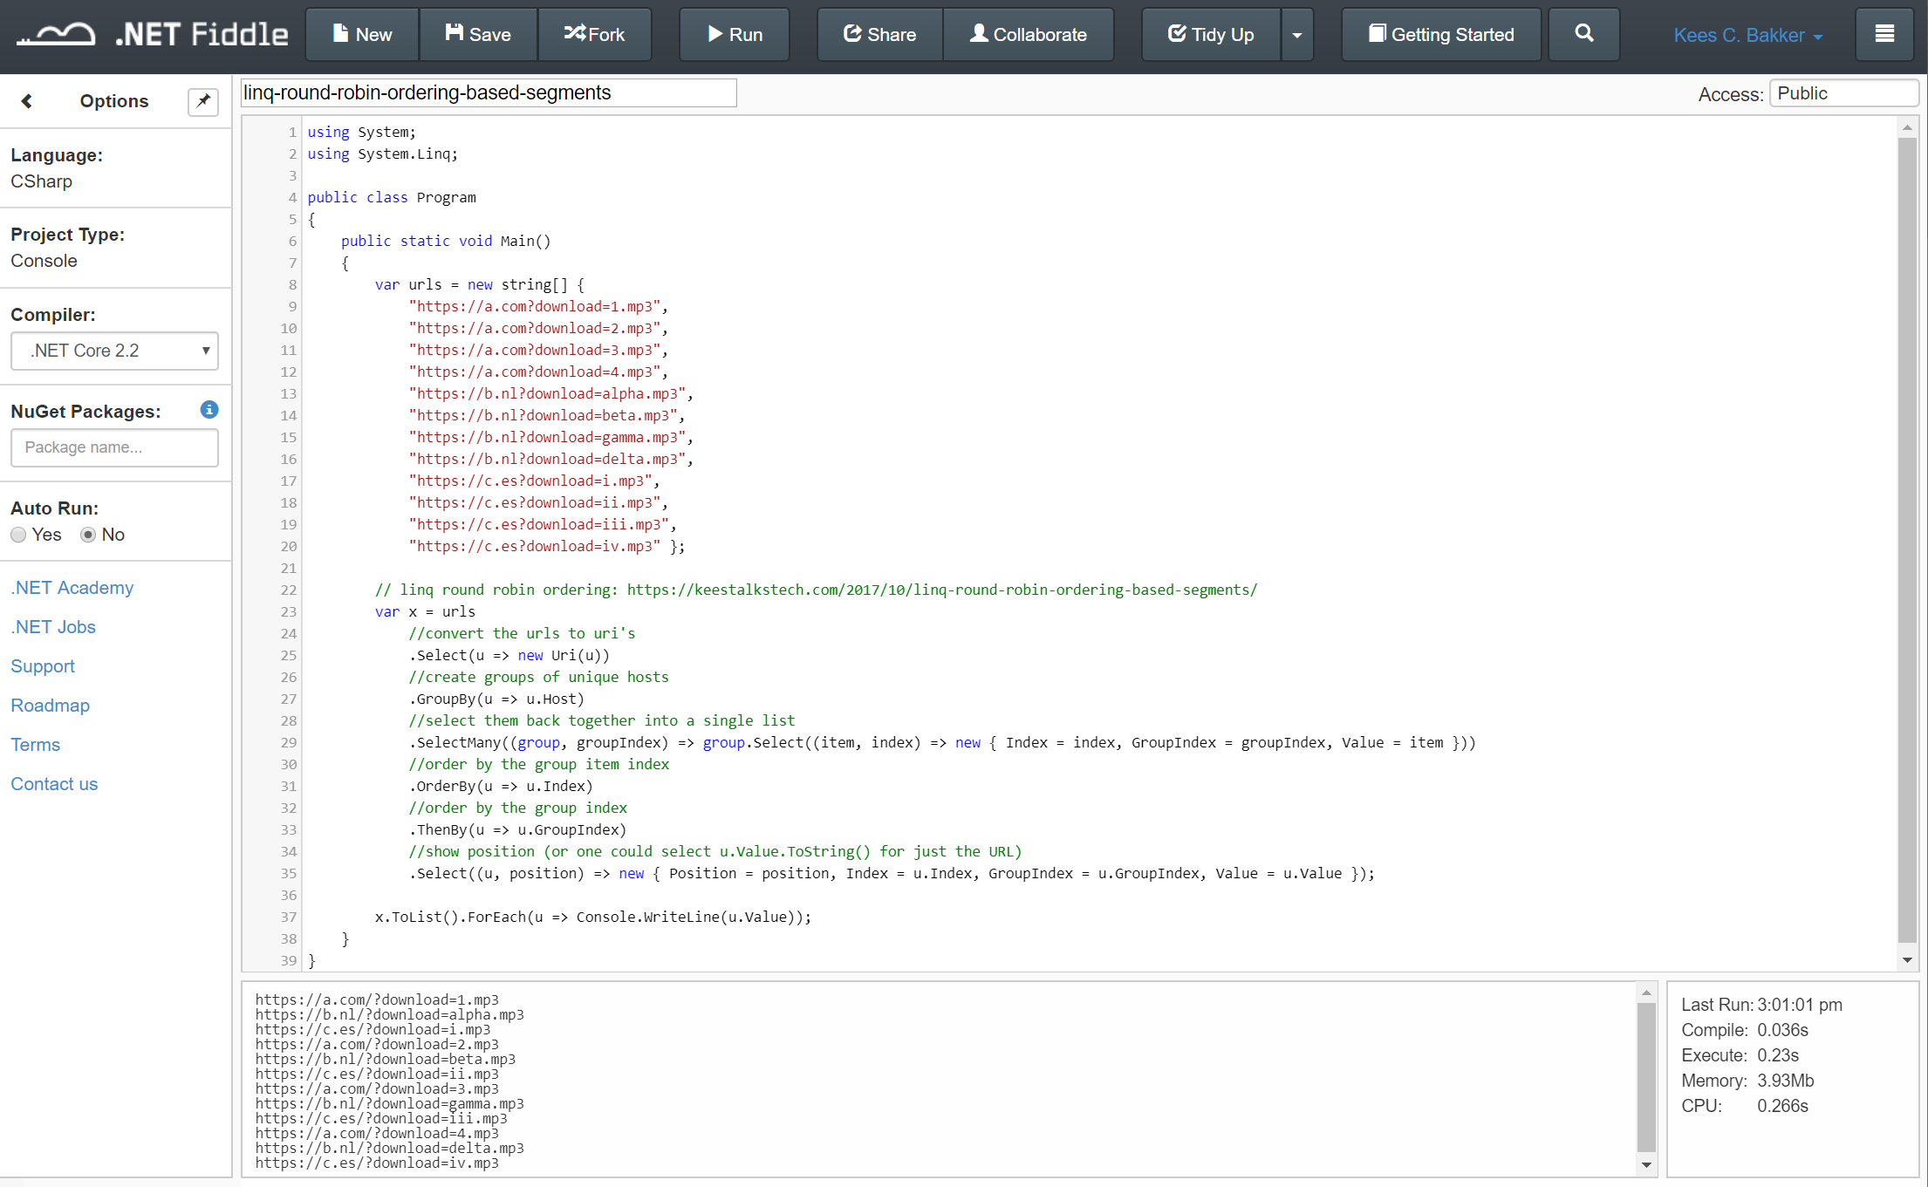
Task: Open the Compiler dropdown
Action: pos(114,351)
